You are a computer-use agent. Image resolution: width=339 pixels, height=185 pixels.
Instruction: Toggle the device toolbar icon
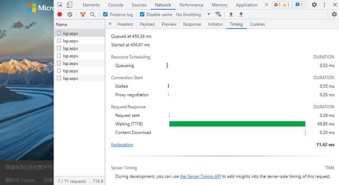pos(69,5)
